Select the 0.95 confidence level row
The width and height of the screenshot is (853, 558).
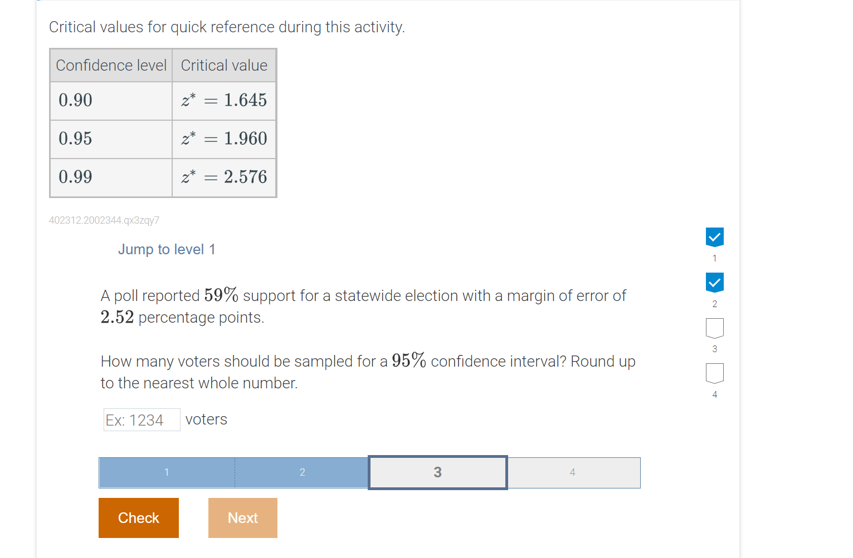75,139
